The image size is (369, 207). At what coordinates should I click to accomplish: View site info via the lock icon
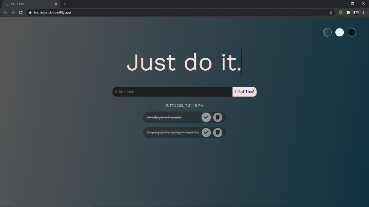30,12
